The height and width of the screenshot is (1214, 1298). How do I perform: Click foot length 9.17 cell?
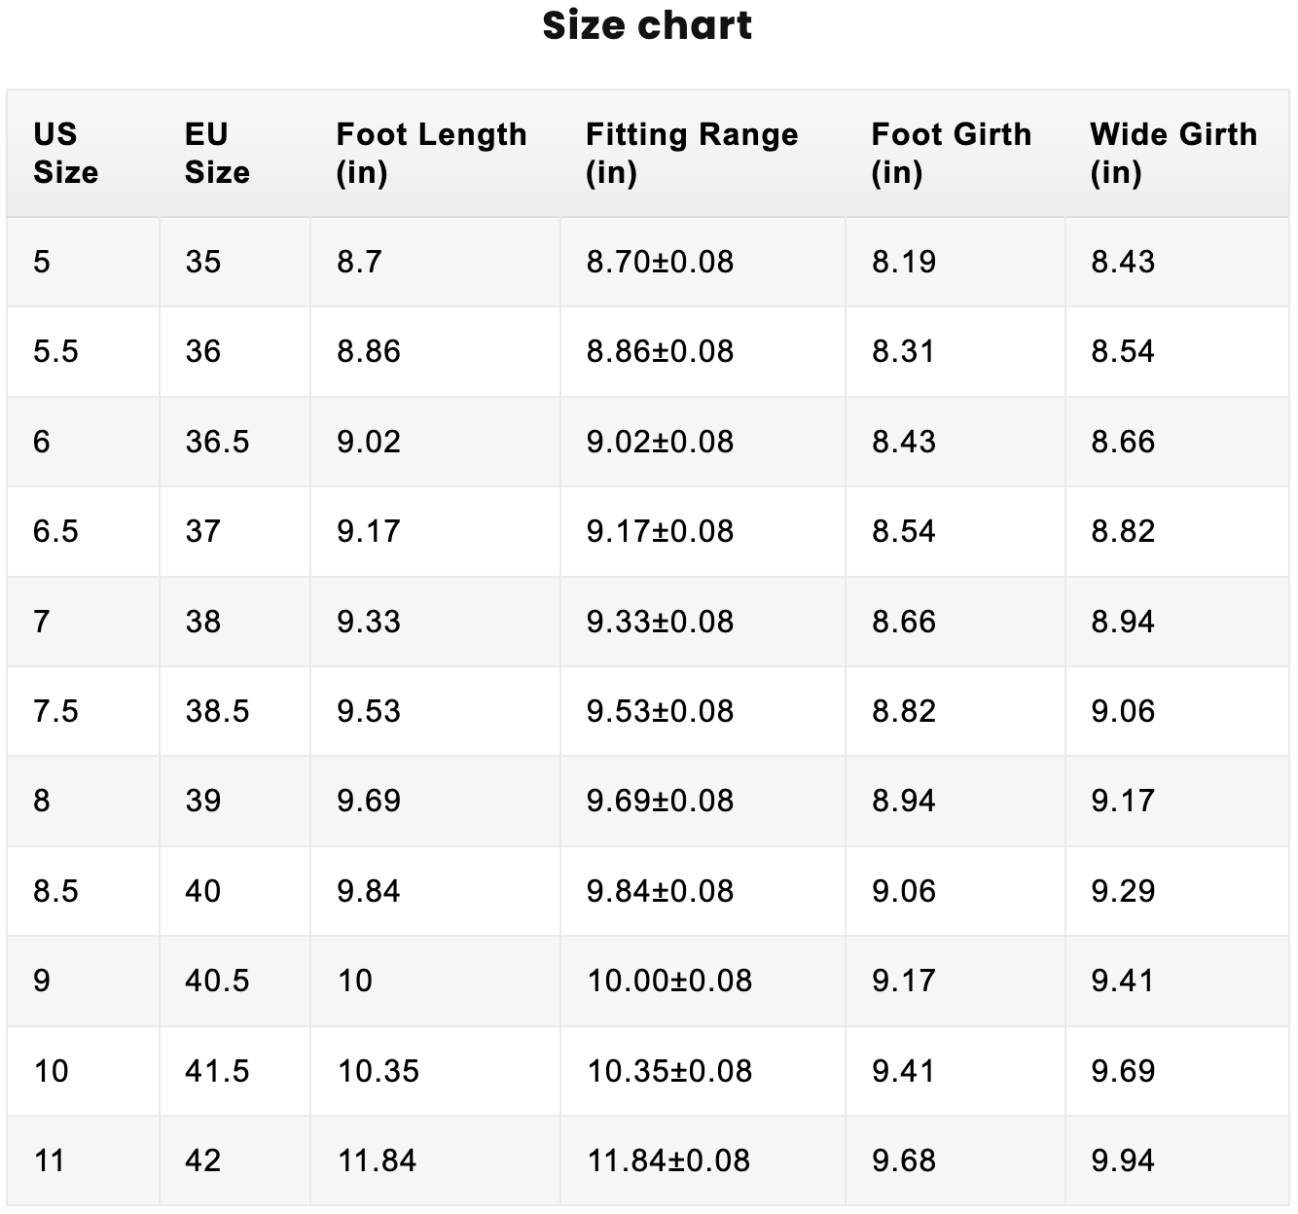[369, 531]
